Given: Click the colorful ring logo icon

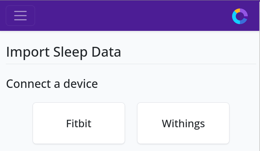Looking at the screenshot, I should (x=240, y=16).
